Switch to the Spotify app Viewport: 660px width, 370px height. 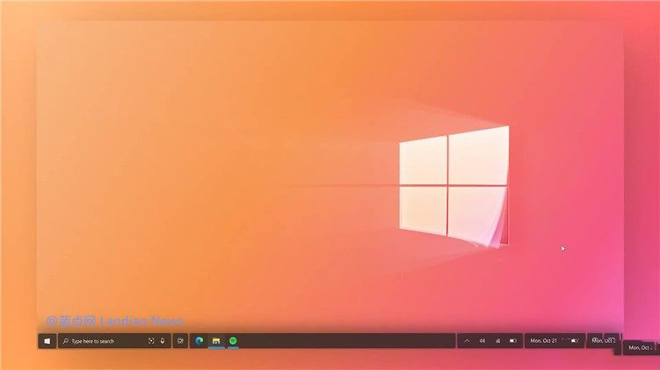233,340
